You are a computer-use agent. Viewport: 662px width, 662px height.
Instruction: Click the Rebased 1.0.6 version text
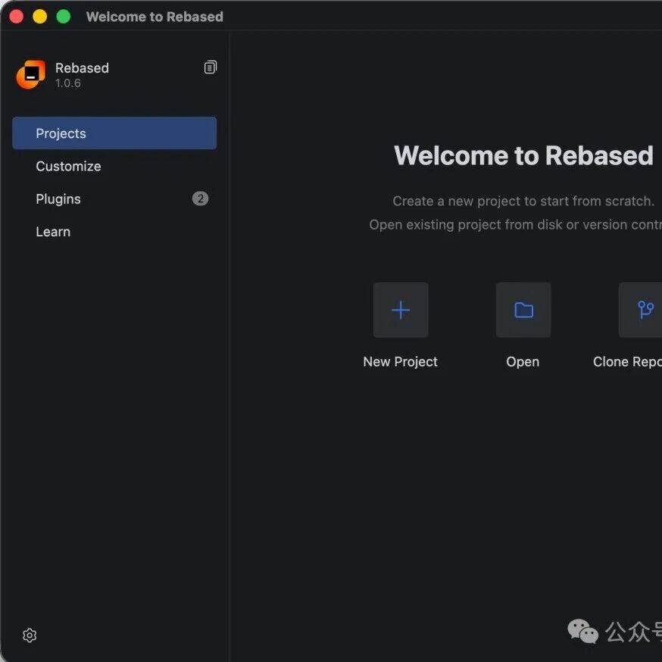[x=68, y=83]
